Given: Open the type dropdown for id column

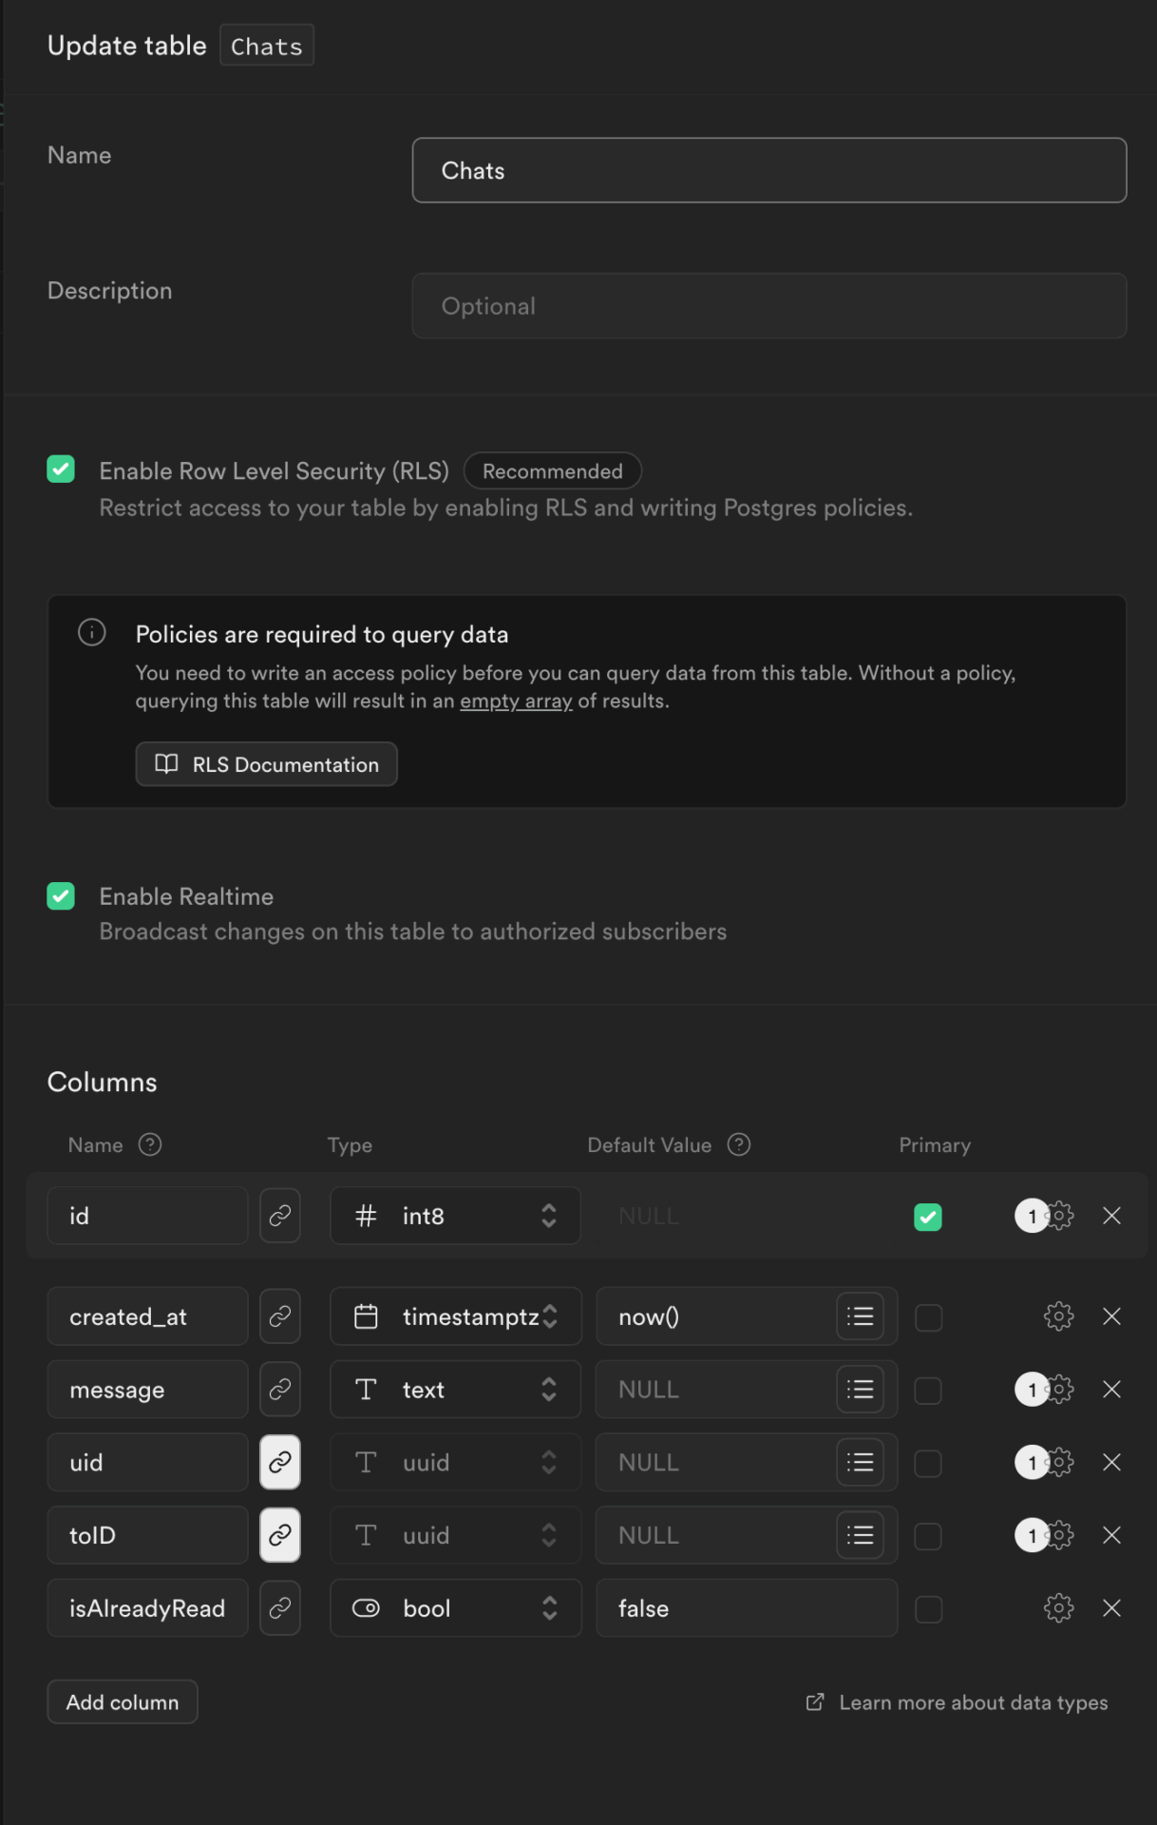Looking at the screenshot, I should (x=455, y=1216).
